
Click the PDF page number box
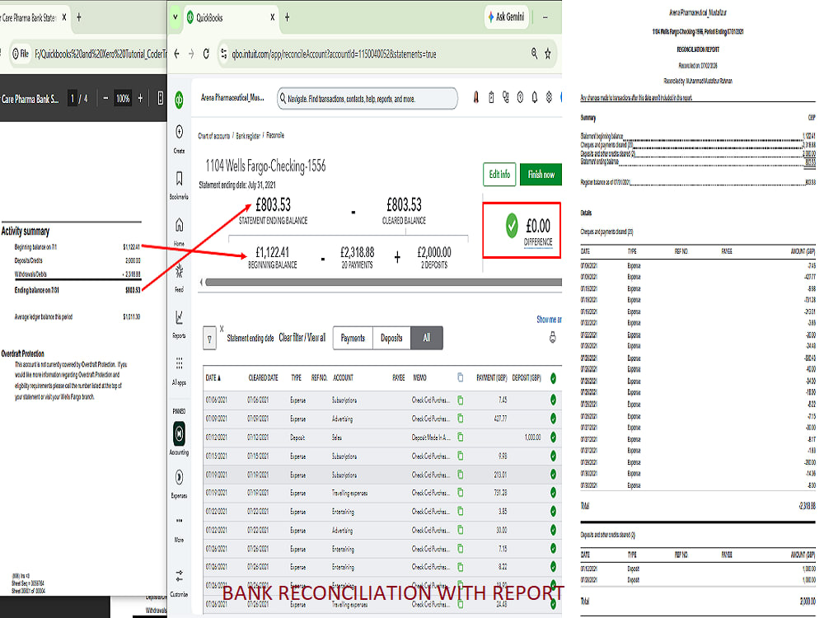73,98
